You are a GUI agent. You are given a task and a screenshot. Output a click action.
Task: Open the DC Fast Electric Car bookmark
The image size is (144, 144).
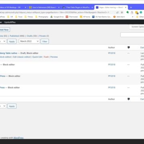point(102,17)
